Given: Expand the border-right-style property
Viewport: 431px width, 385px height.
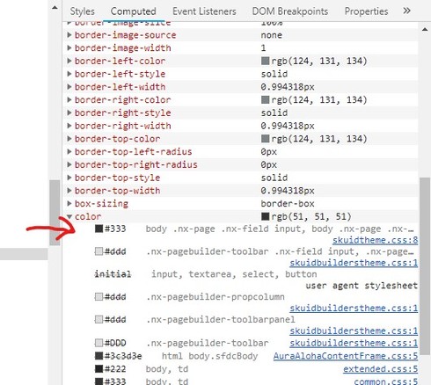Looking at the screenshot, I should pos(69,113).
